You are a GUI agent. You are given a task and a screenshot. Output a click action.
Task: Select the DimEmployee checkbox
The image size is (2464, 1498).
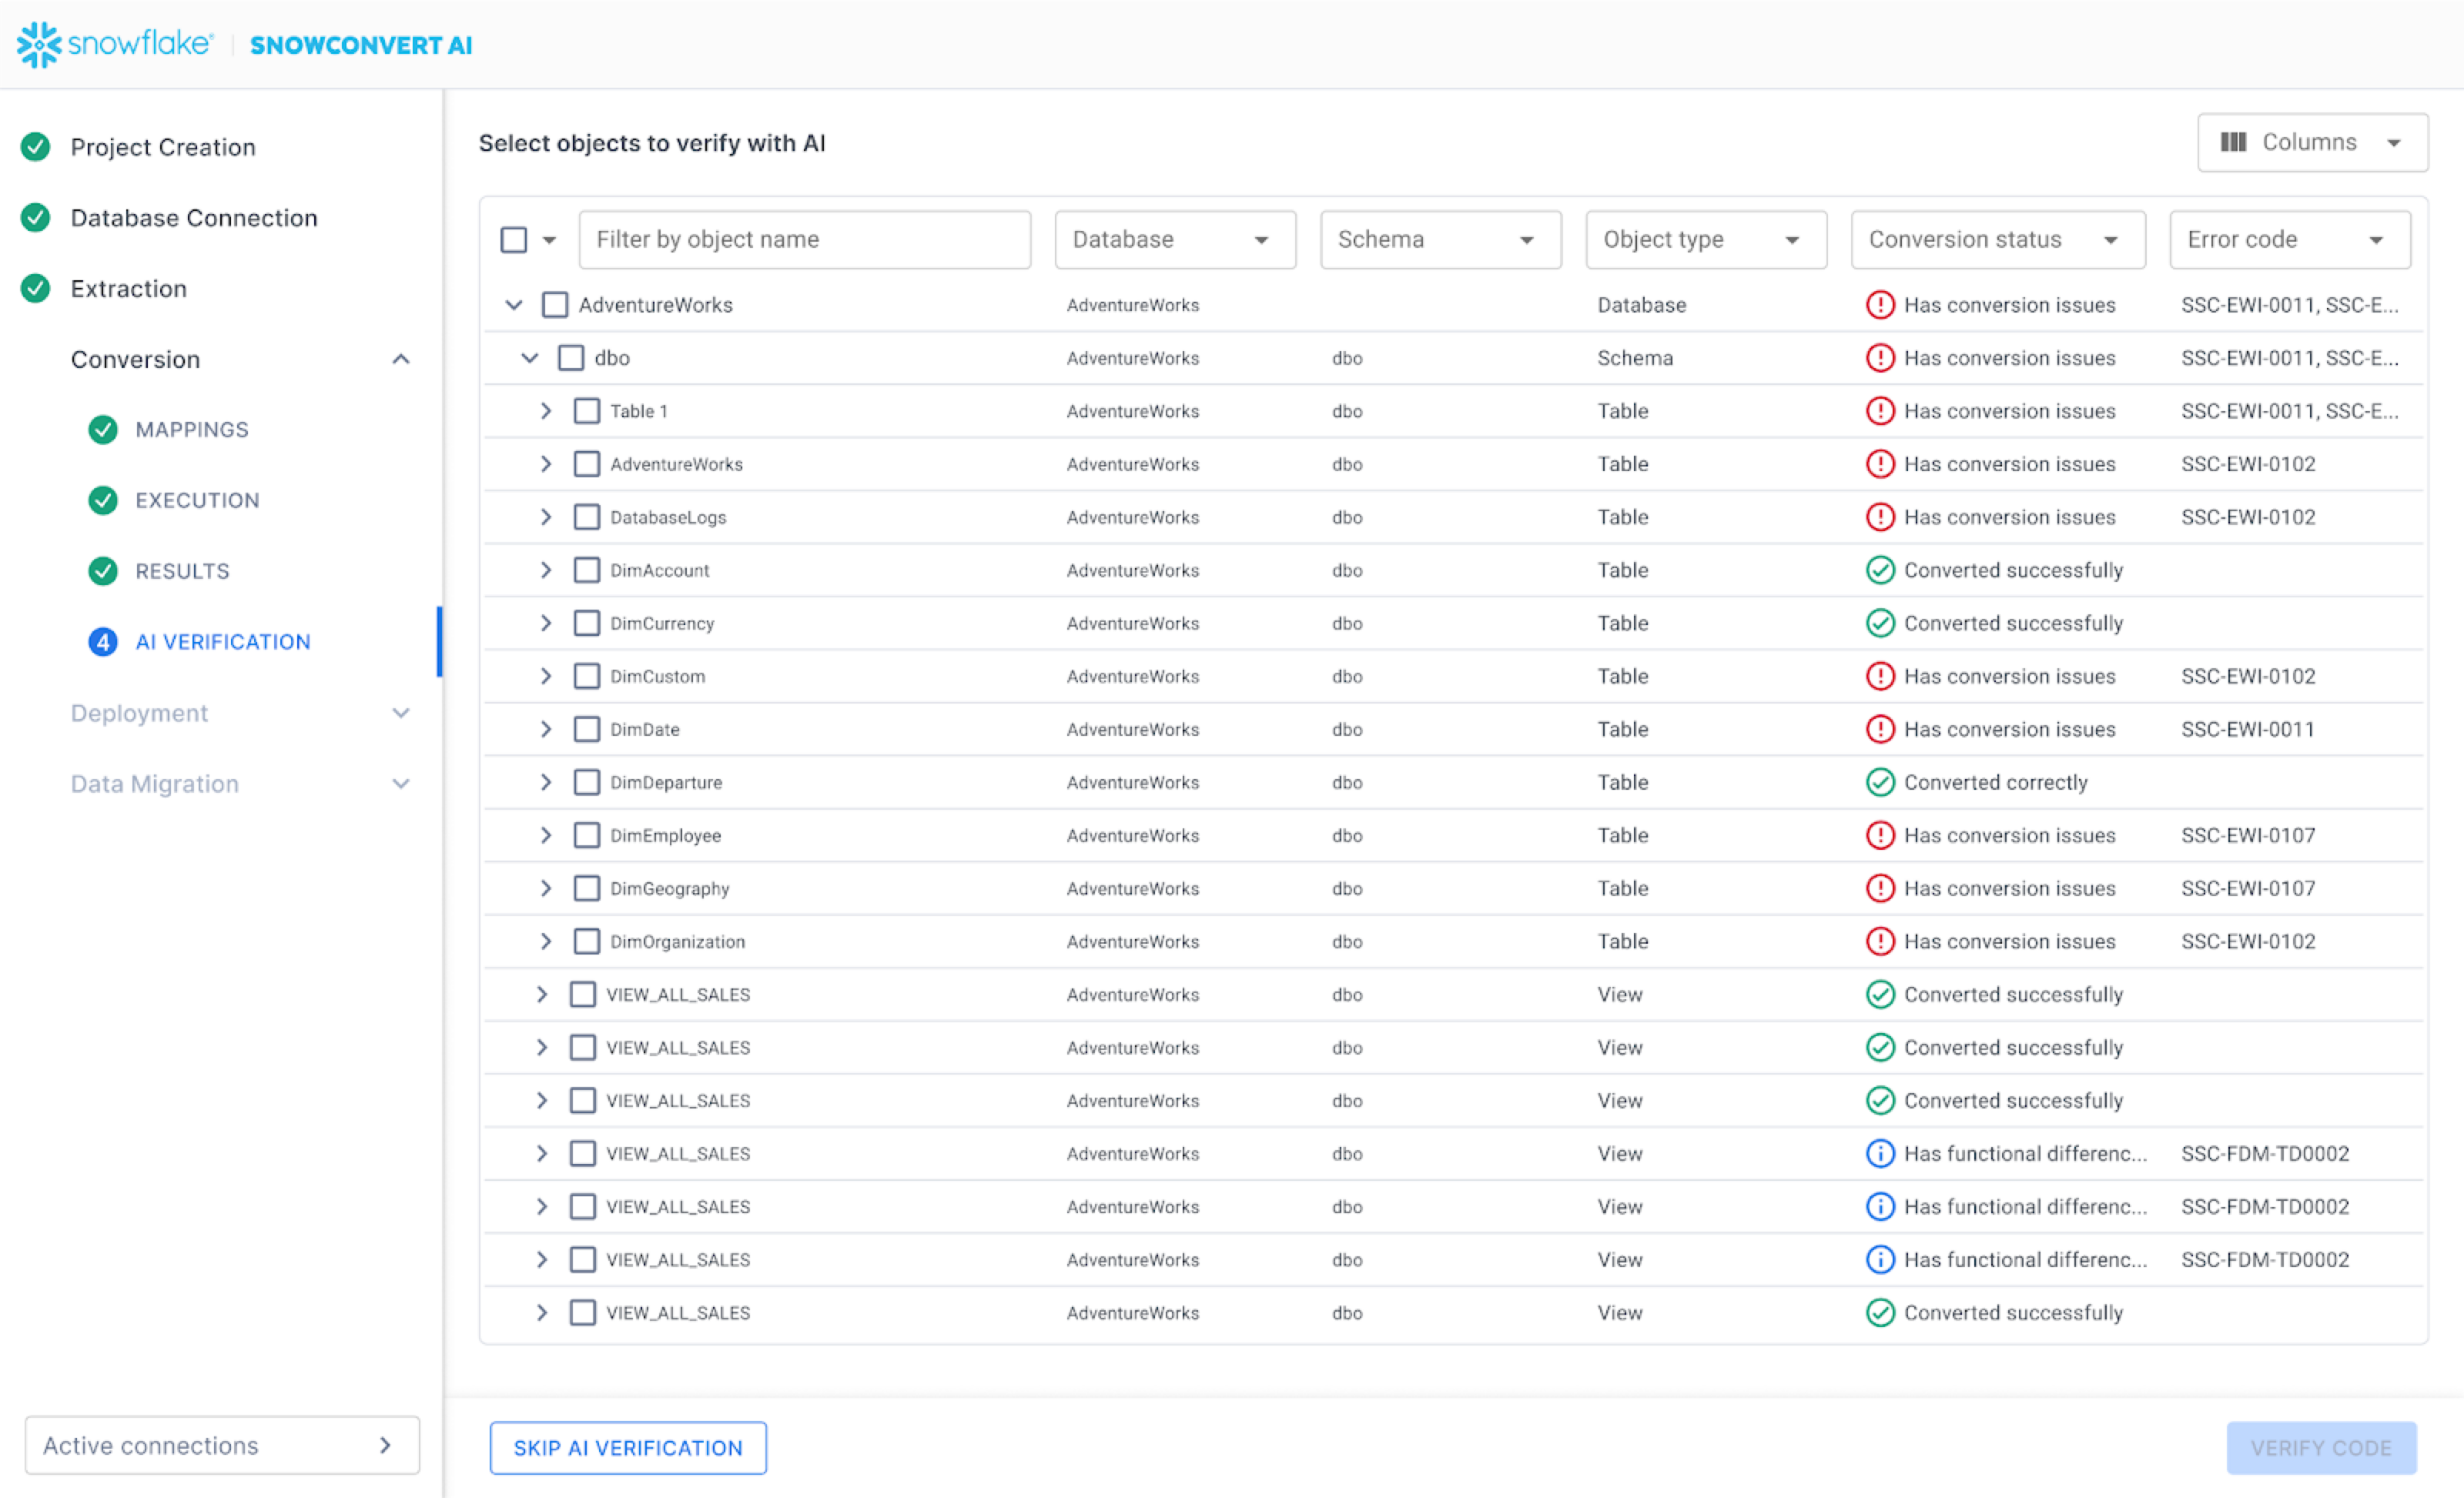coord(587,835)
